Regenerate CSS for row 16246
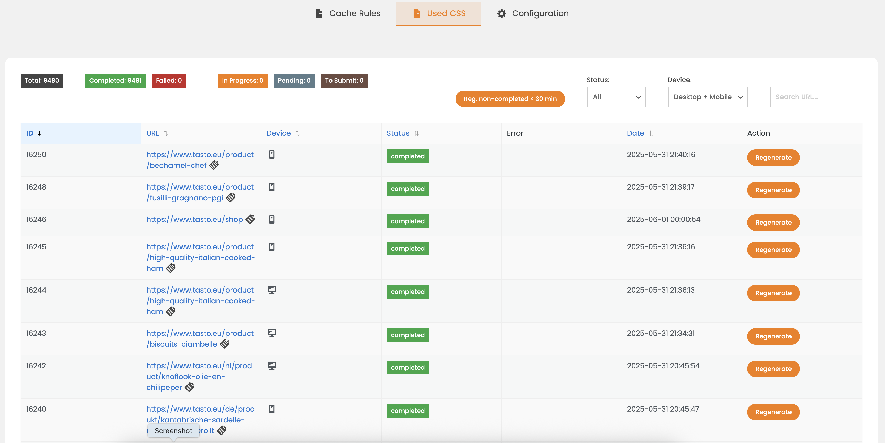 click(x=773, y=223)
